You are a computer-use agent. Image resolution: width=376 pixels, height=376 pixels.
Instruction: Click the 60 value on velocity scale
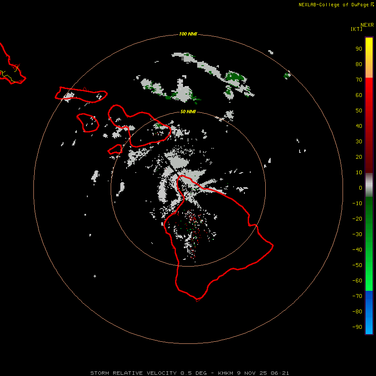[x=359, y=95]
